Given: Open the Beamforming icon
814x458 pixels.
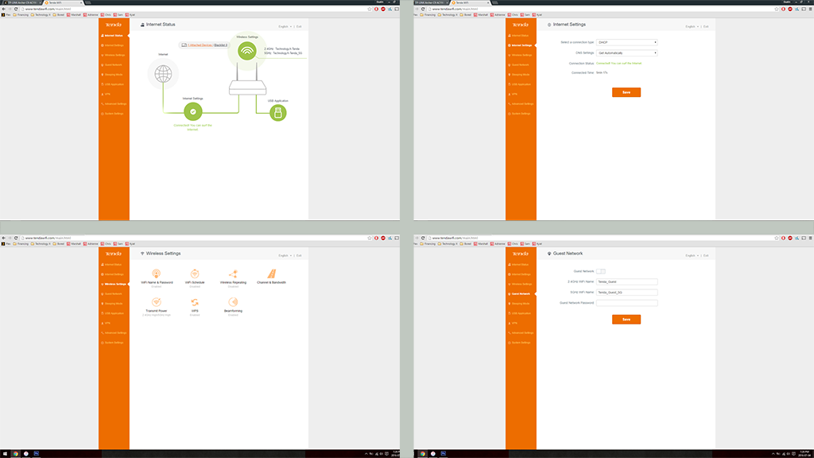Looking at the screenshot, I should click(233, 302).
